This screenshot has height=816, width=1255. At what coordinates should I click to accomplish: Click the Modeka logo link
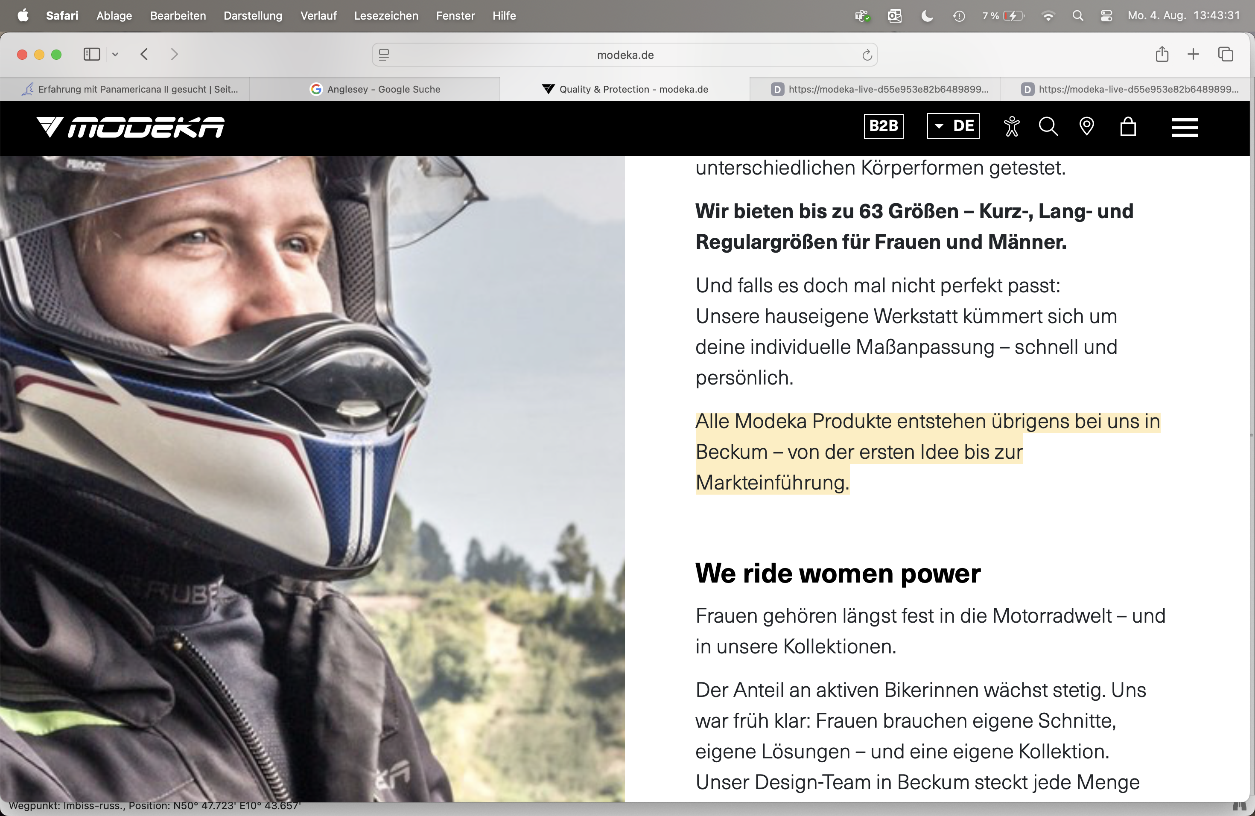pos(130,127)
